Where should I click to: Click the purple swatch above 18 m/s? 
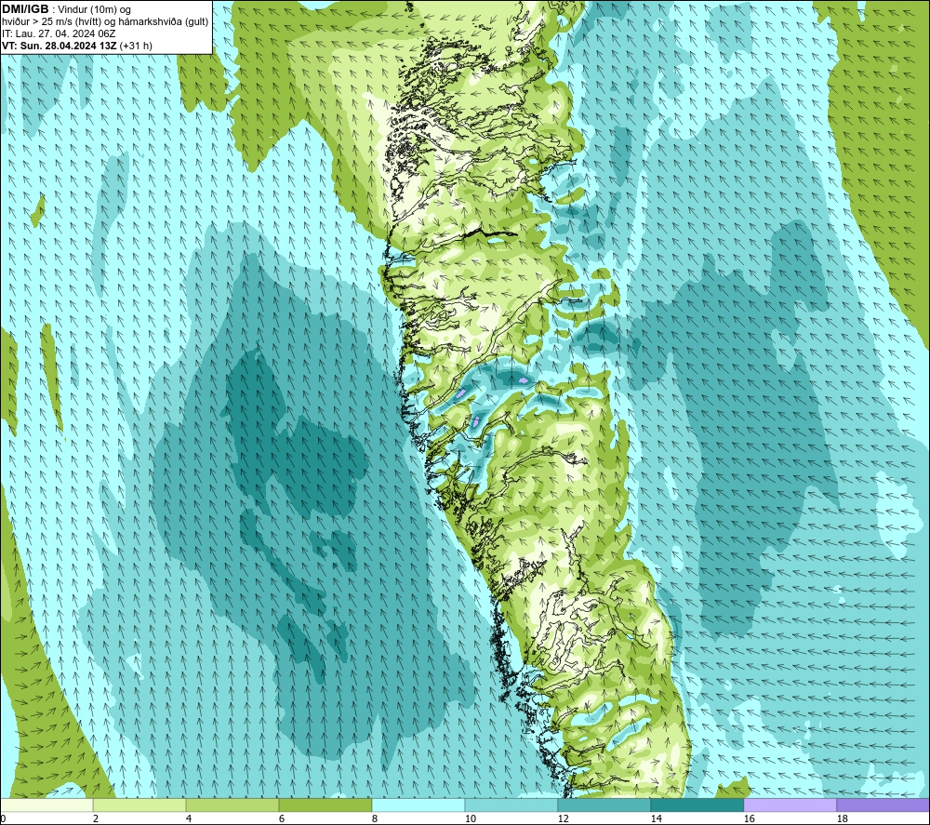click(883, 805)
